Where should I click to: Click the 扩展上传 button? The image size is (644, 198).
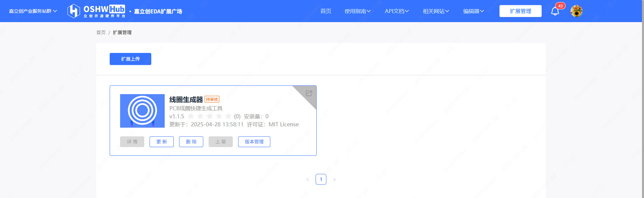tap(130, 59)
